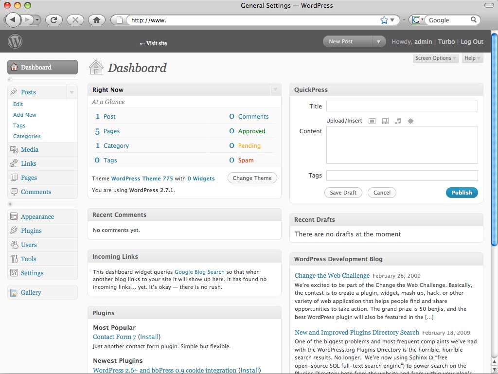Open the Add New submenu item

25,115
